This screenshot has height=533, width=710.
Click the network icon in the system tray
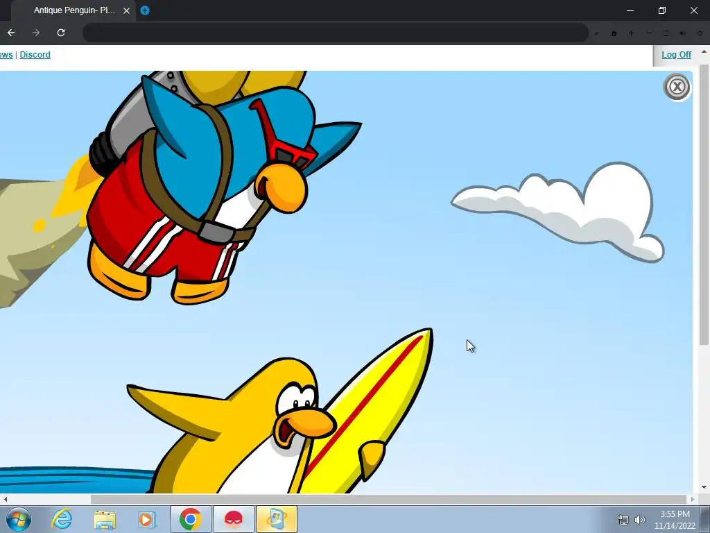[623, 520]
